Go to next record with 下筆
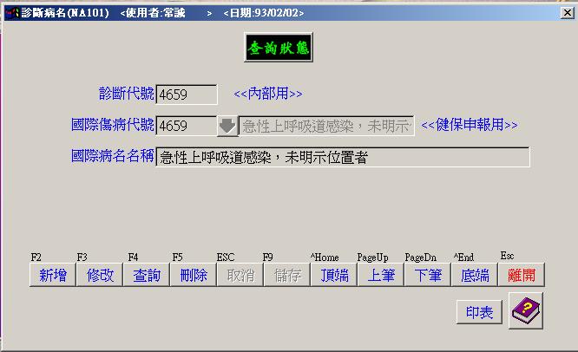The height and width of the screenshot is (352, 578). tap(428, 276)
